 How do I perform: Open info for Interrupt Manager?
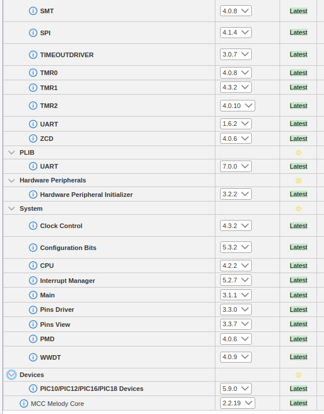pyautogui.click(x=33, y=281)
